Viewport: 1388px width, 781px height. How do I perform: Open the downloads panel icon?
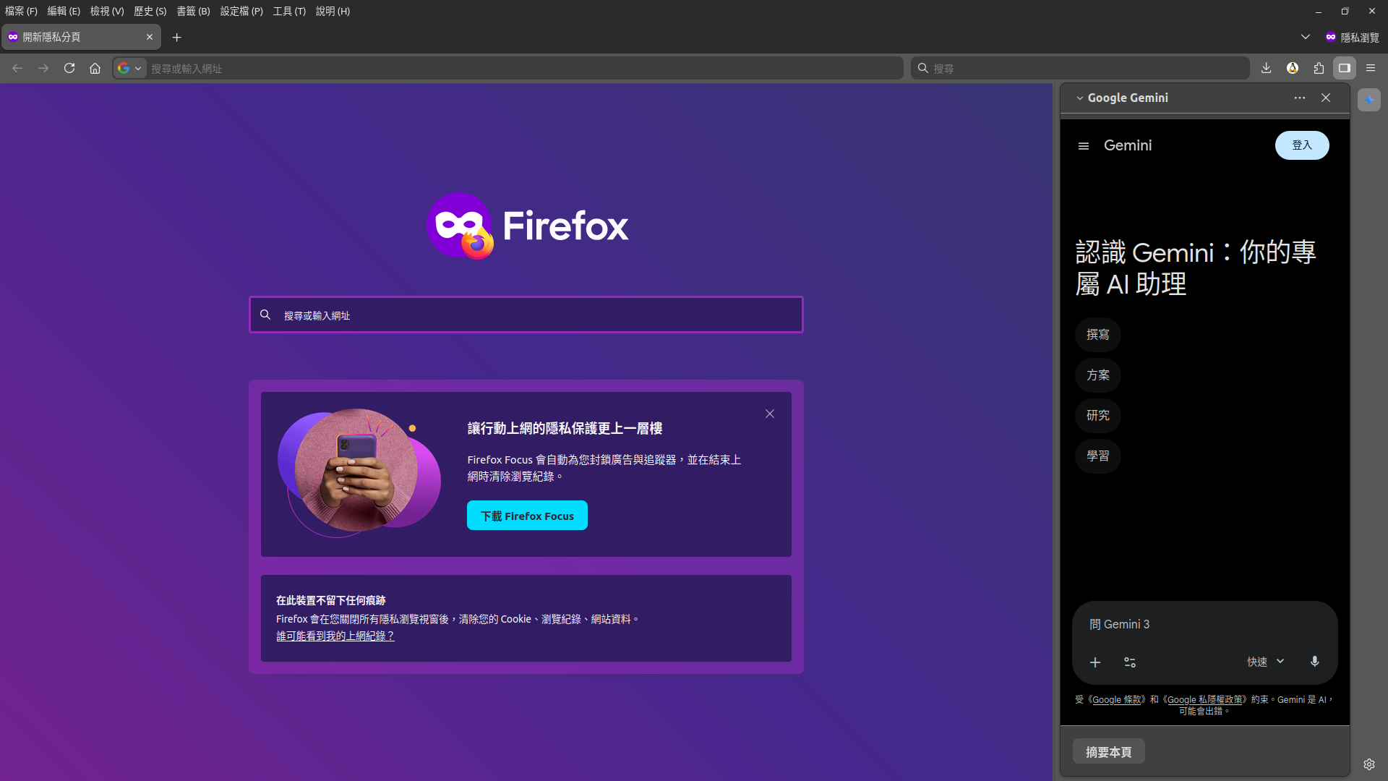[1266, 68]
